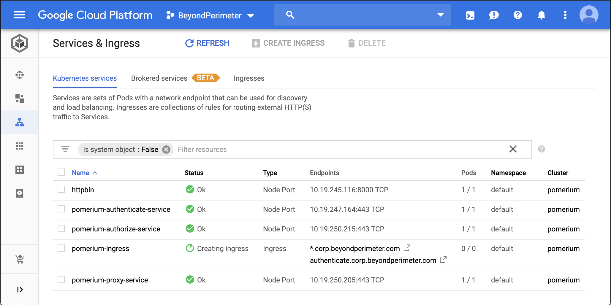Click pomerium cluster in httpbin row
611x305 pixels.
coord(563,190)
